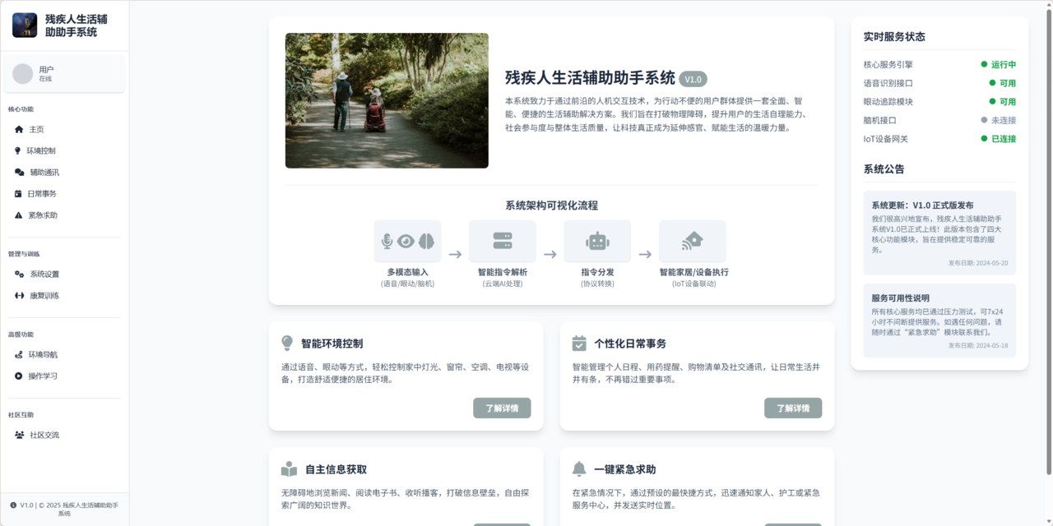1053x526 pixels.
Task: Select 日常事务 in sidebar
Action: [64, 194]
